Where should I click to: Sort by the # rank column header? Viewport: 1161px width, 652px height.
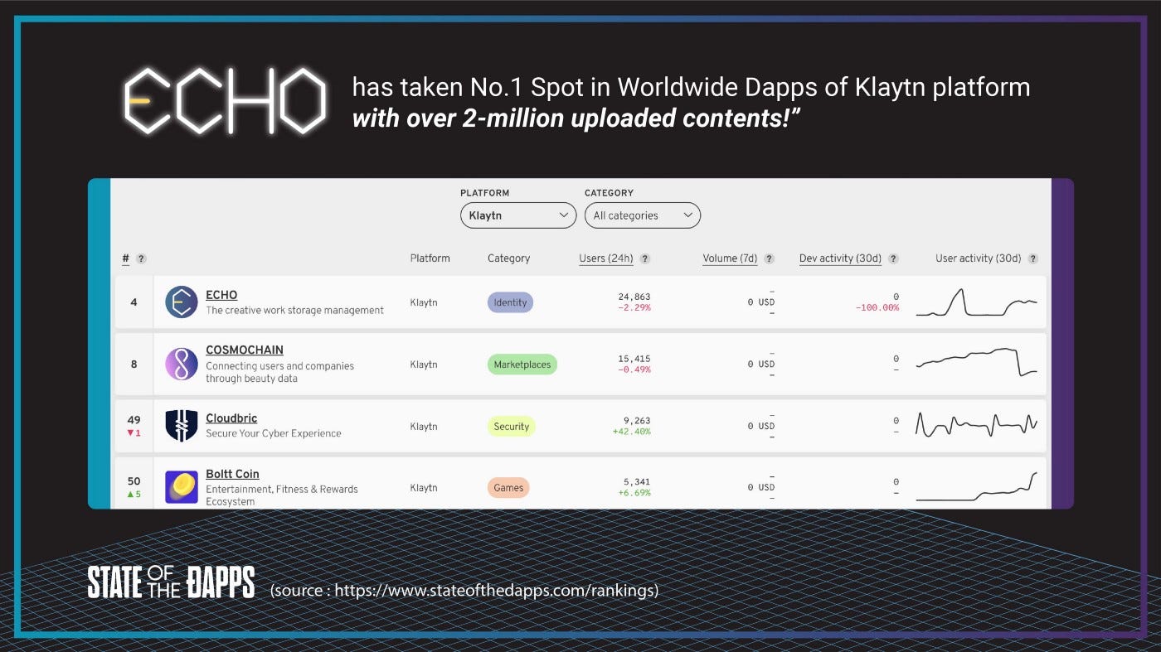[x=126, y=258]
